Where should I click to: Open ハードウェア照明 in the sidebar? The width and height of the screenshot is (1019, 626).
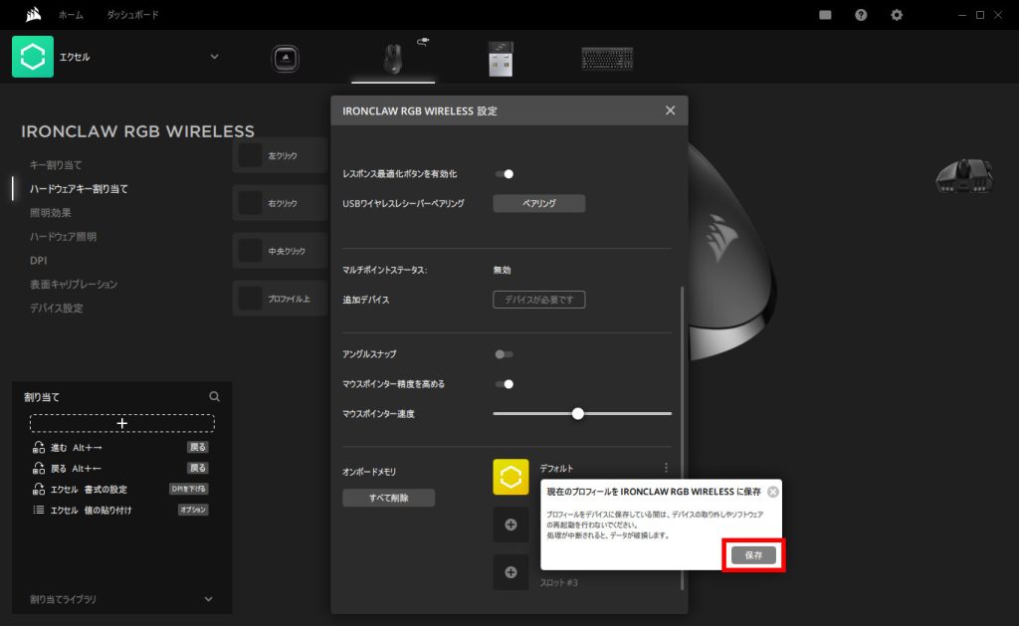[x=63, y=237]
